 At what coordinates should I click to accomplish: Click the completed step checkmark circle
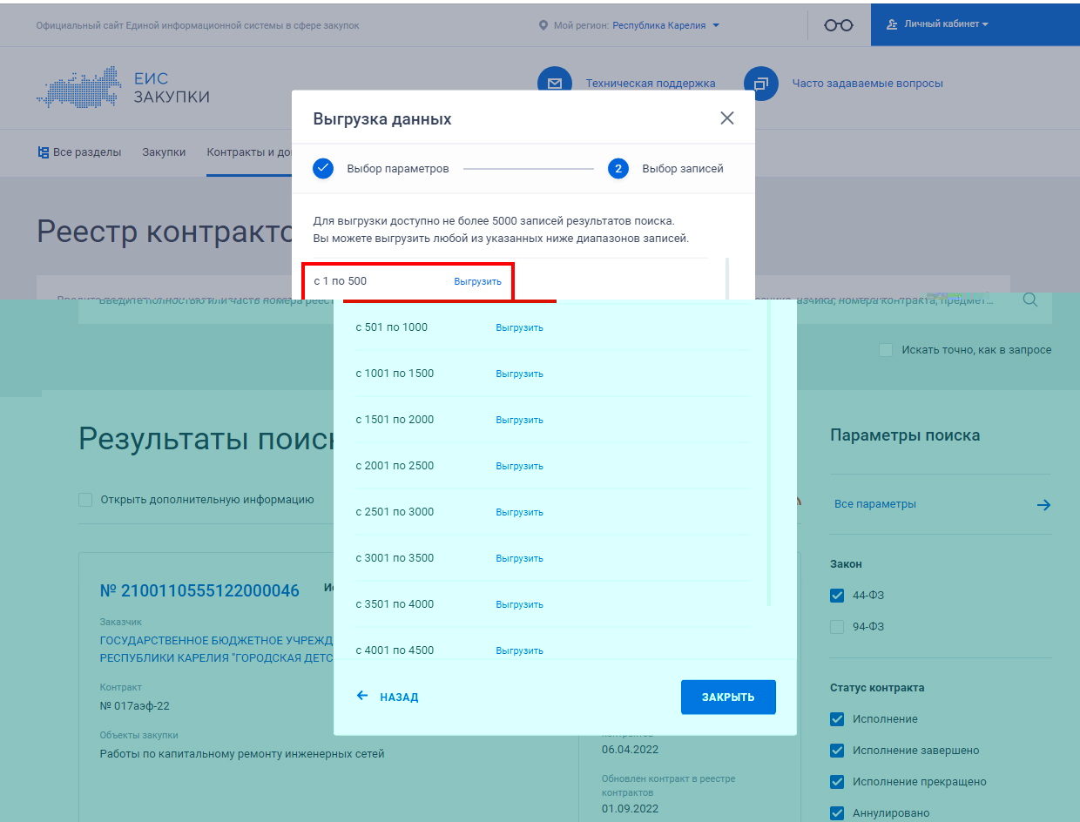(323, 168)
